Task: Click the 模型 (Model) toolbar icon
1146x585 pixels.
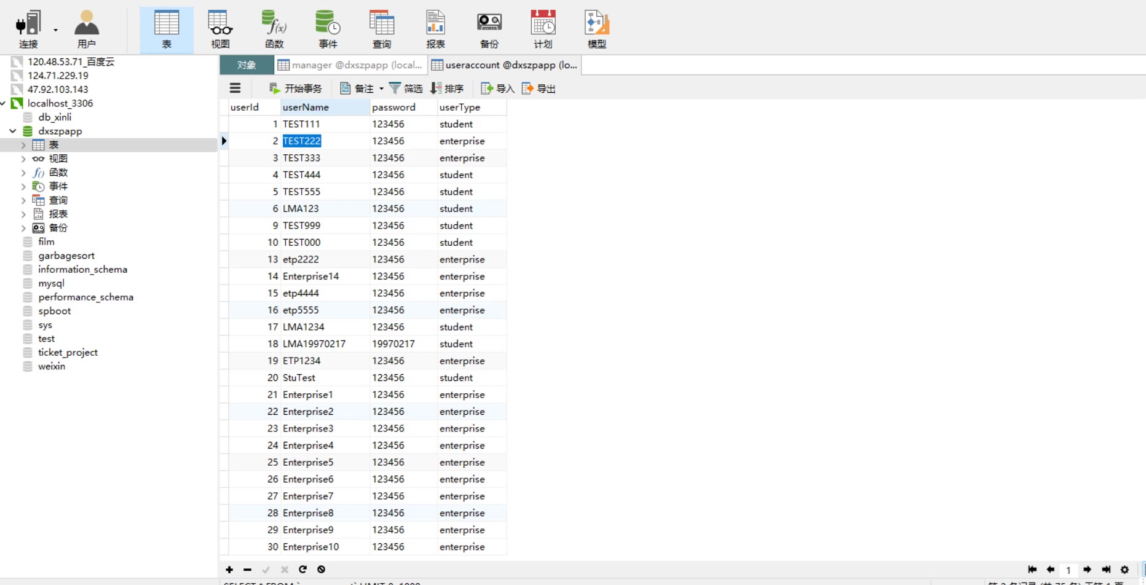Action: tap(596, 29)
